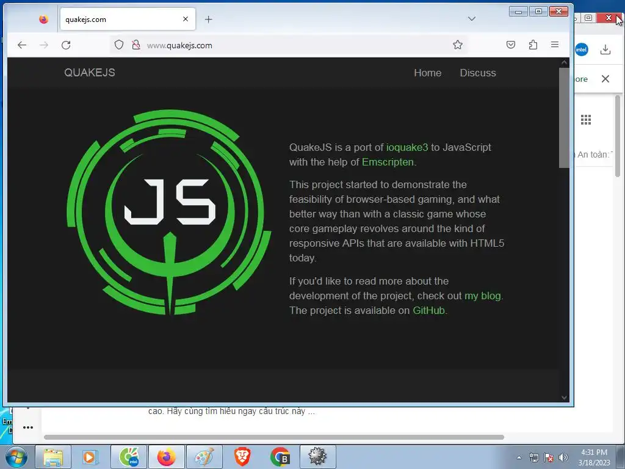Open the media player taskbar icon
The image size is (625, 469).
coord(90,457)
